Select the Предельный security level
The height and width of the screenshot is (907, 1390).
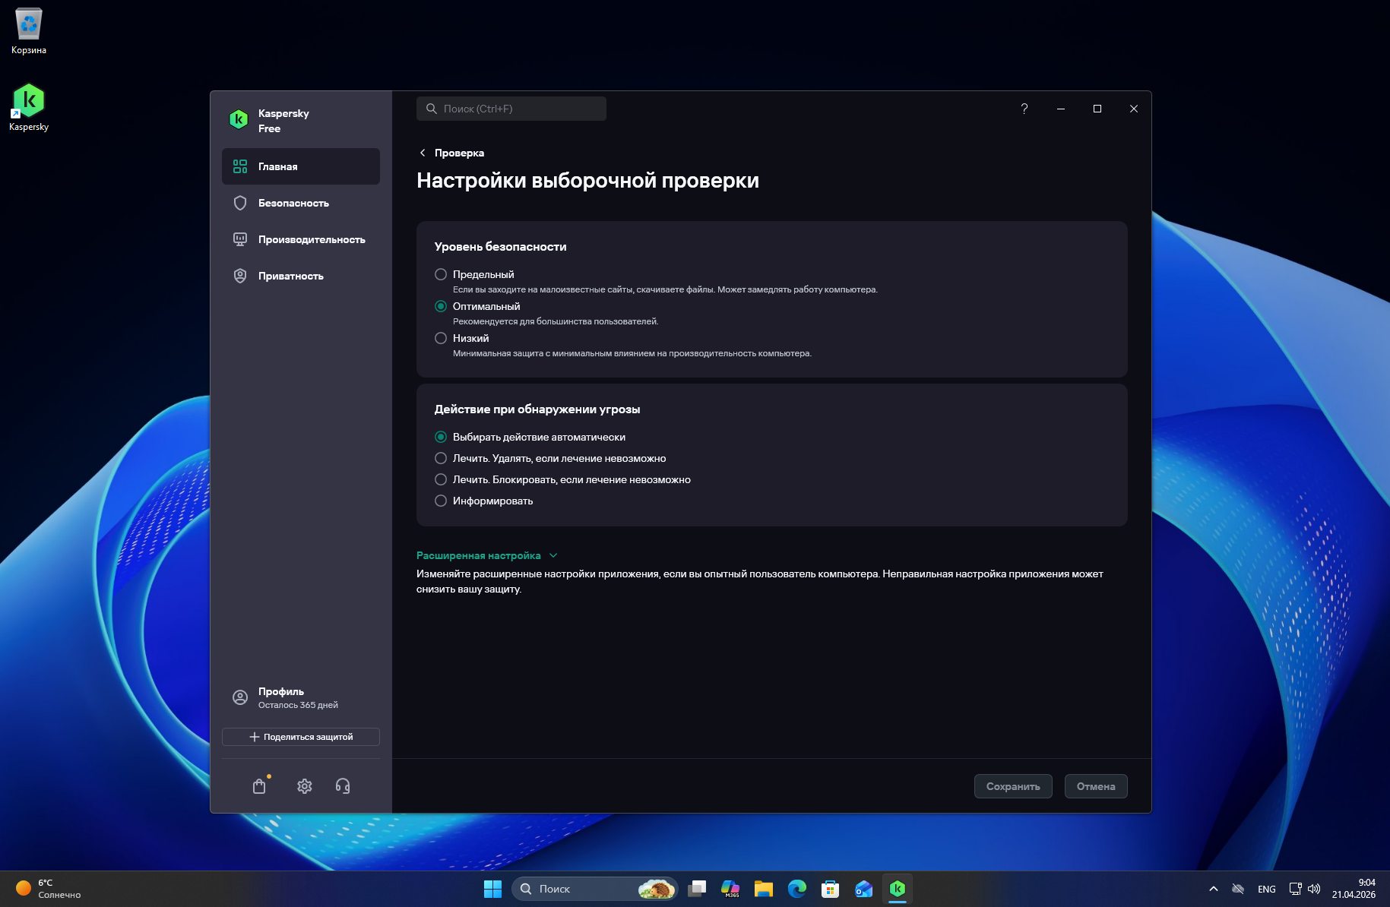pyautogui.click(x=441, y=274)
